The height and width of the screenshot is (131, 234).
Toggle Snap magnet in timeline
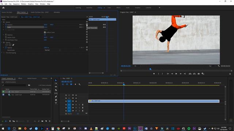pyautogui.click(x=67, y=84)
